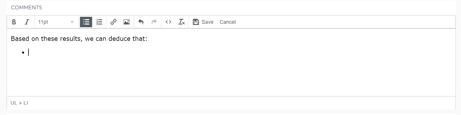Select UL in the element path
Image resolution: width=461 pixels, height=115 pixels.
click(x=14, y=103)
